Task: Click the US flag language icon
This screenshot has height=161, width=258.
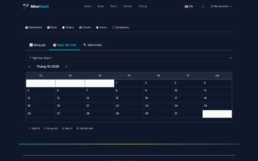Action: (186, 6)
